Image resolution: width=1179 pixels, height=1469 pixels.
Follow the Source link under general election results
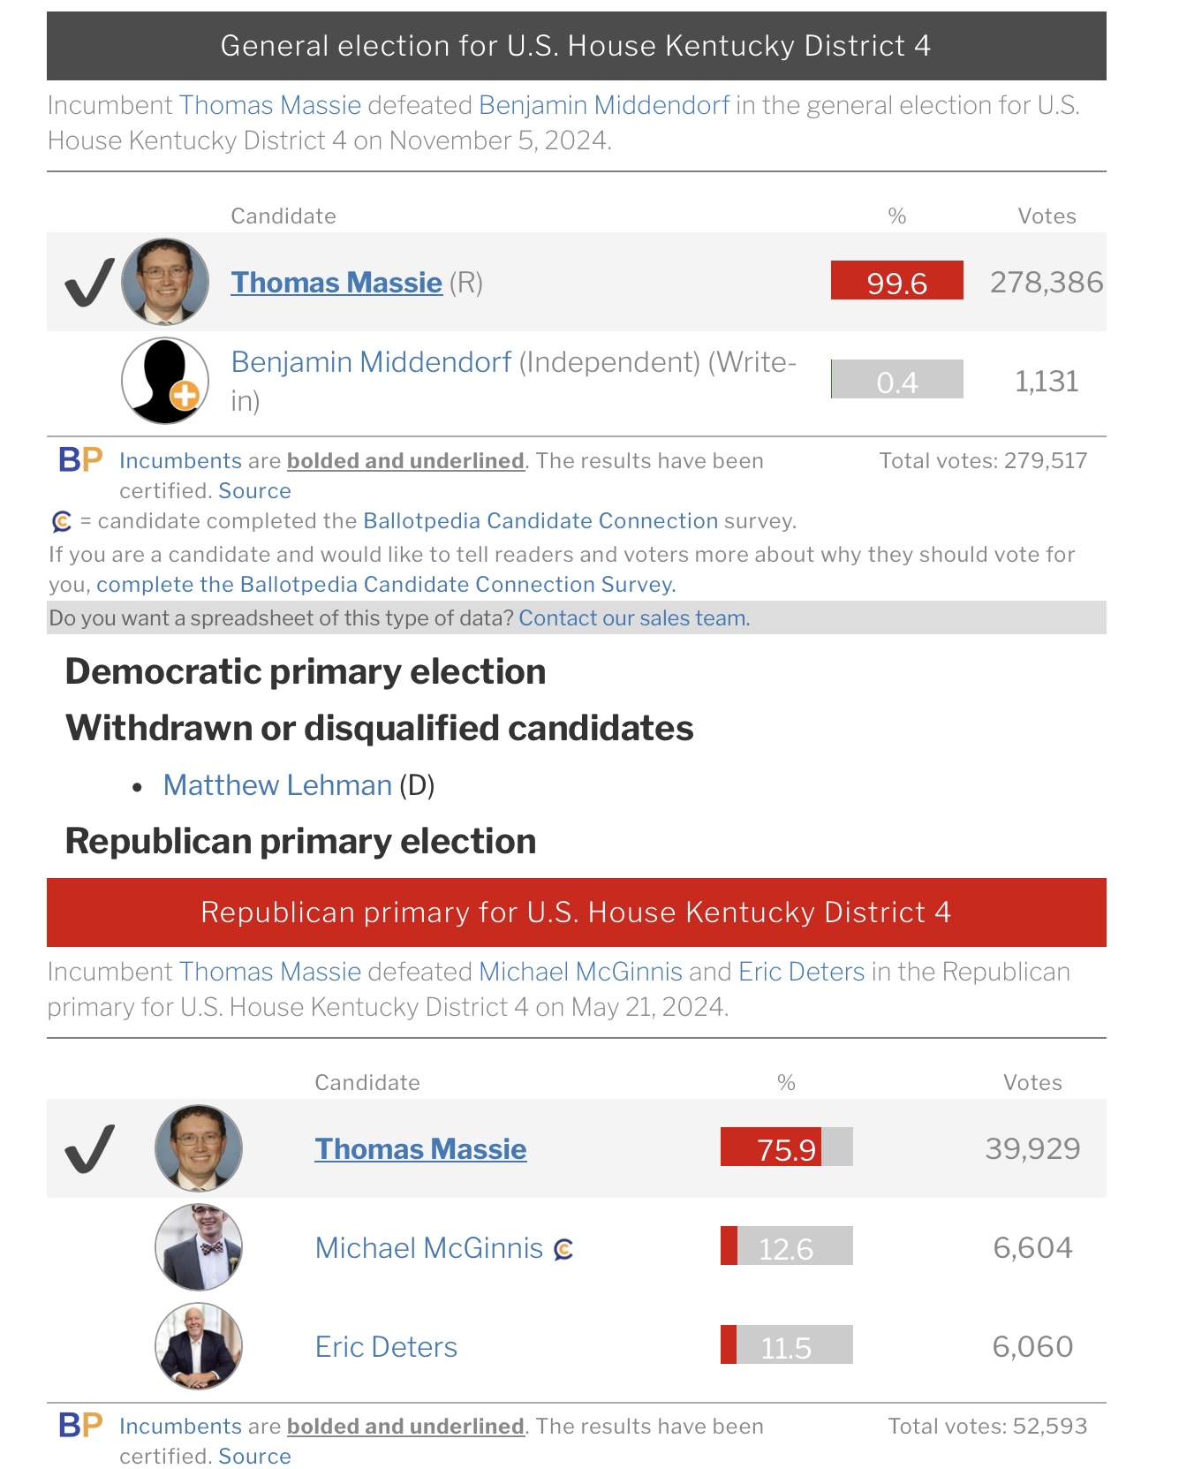point(254,491)
